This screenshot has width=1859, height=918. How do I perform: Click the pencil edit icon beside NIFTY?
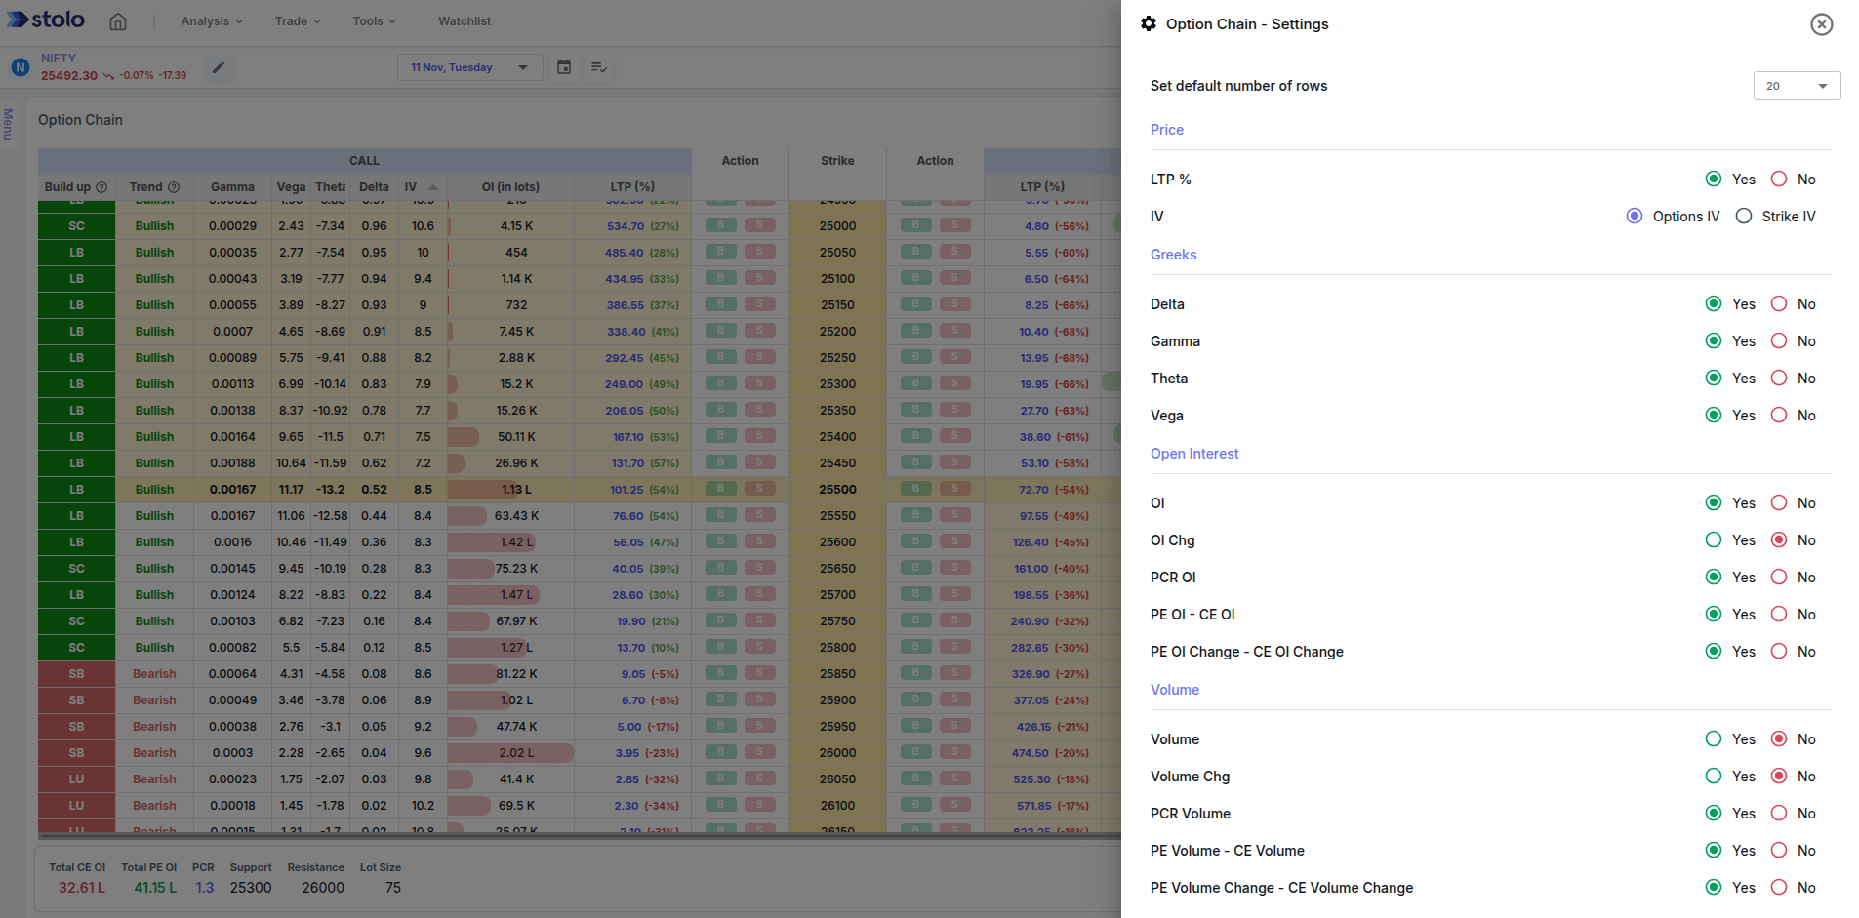[x=219, y=67]
